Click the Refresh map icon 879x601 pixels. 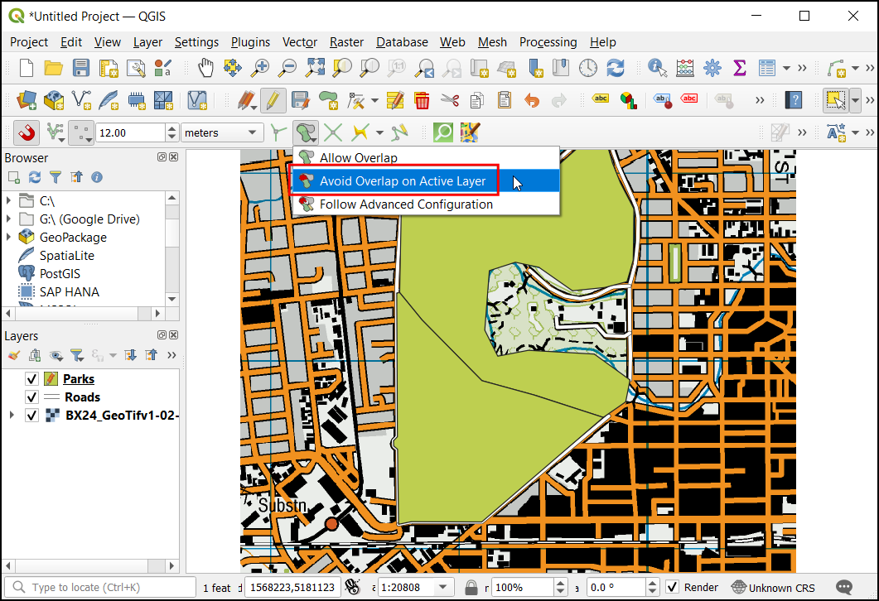616,68
